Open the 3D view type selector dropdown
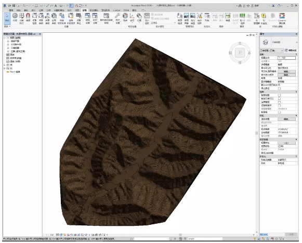The width and height of the screenshot is (302, 243). pos(279,42)
